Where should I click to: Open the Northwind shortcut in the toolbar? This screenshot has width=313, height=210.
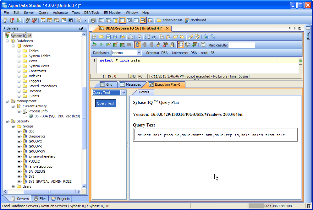(195, 20)
